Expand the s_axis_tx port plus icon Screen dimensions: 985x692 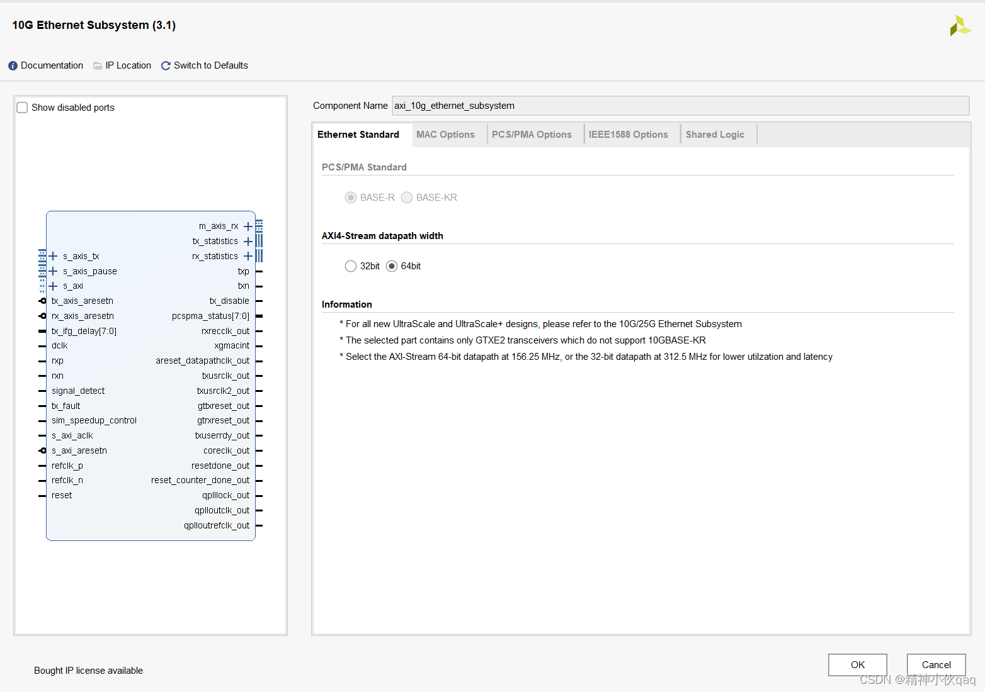pos(54,256)
